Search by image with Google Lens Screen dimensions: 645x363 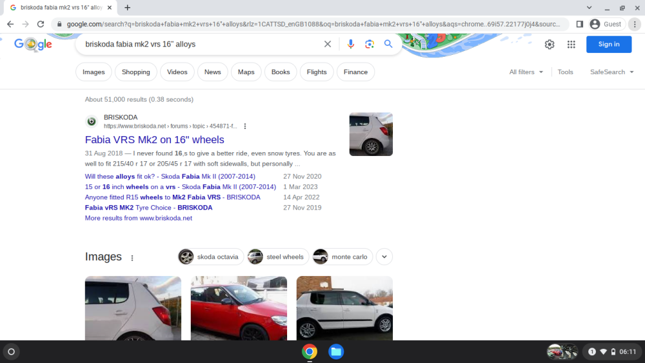tap(370, 44)
